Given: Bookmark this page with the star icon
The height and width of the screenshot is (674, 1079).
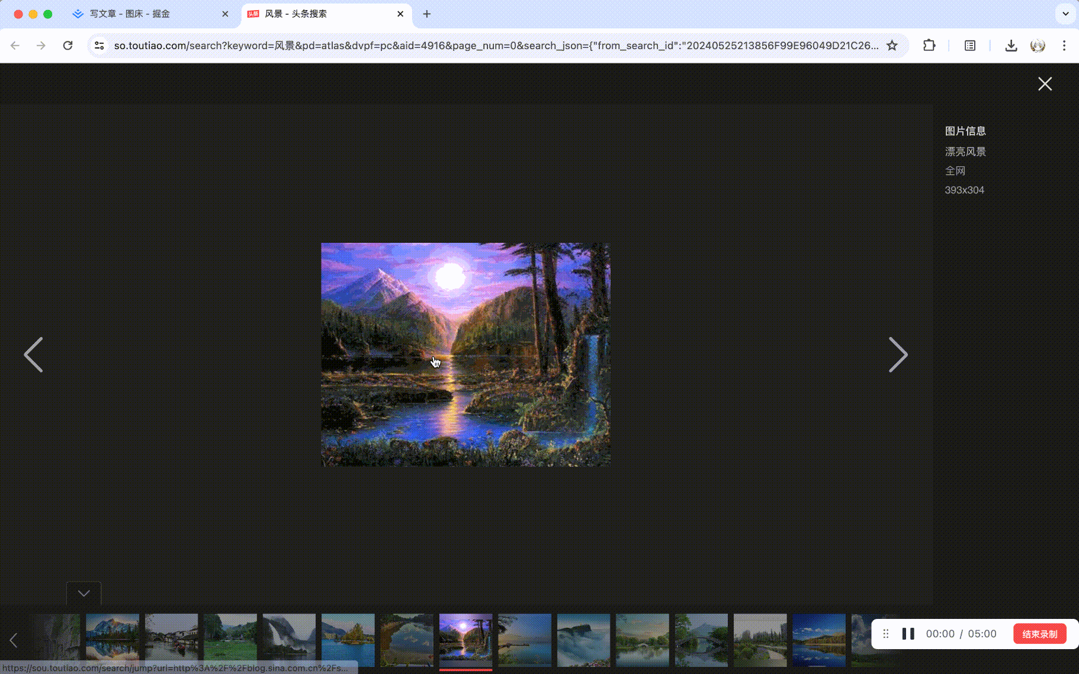Looking at the screenshot, I should pyautogui.click(x=892, y=46).
